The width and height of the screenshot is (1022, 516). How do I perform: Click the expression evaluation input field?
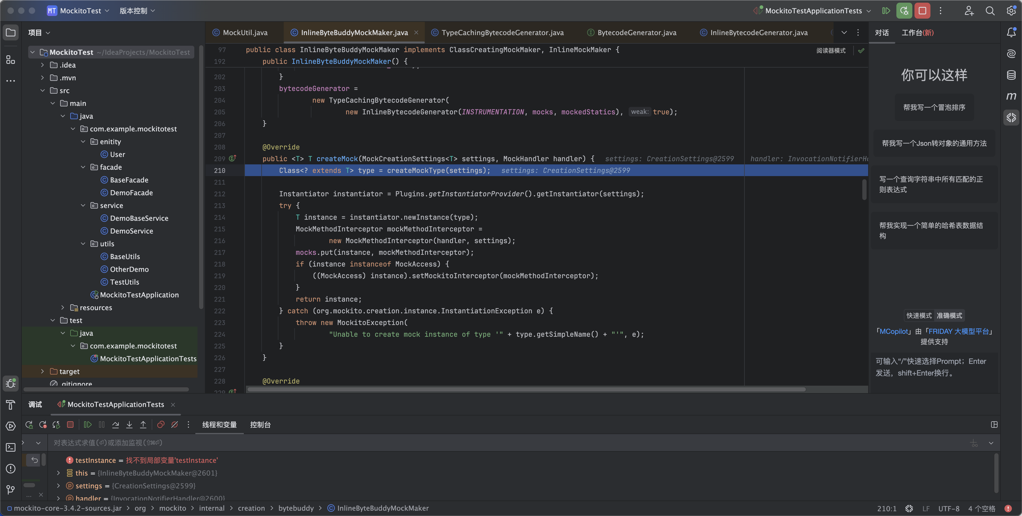(508, 443)
